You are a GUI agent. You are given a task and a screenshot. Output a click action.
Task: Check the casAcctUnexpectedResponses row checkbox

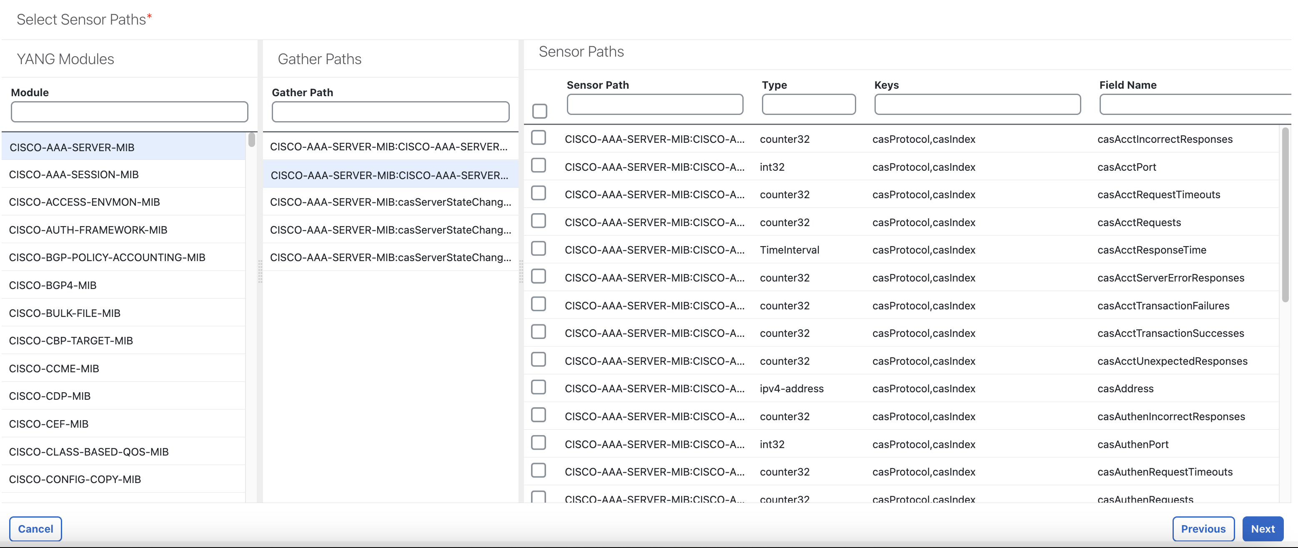[x=539, y=360]
